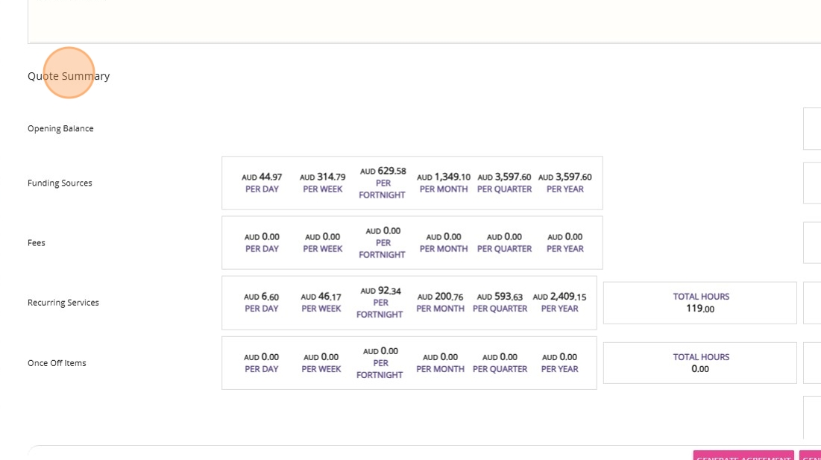Select Funding Sources AUD 1,349.10 per month
821x460 pixels.
coord(444,183)
